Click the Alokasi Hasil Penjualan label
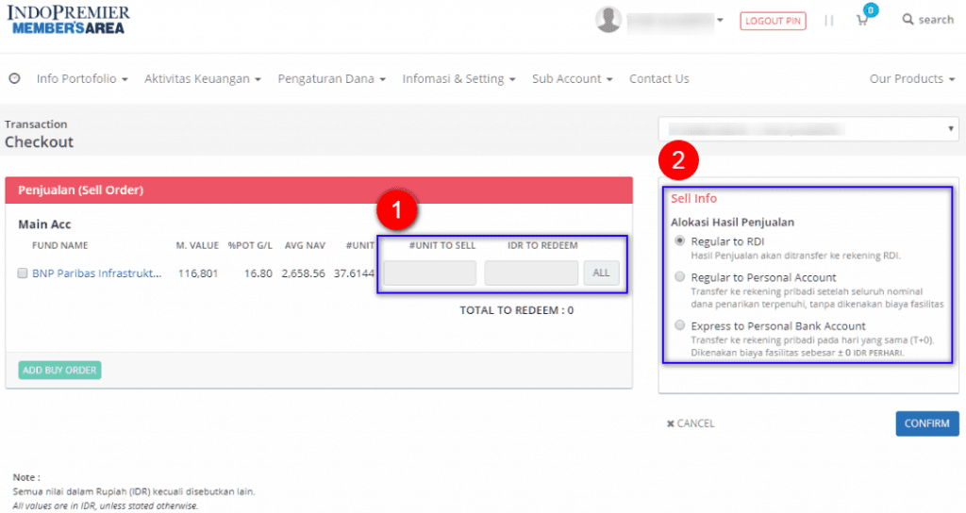Viewport: 966px width, 513px height. [x=732, y=223]
